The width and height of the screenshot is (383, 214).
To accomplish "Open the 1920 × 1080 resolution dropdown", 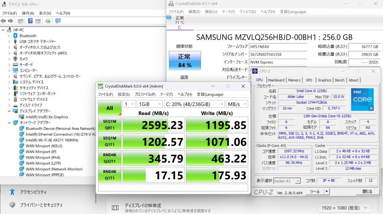I will pyautogui.click(x=344, y=208).
